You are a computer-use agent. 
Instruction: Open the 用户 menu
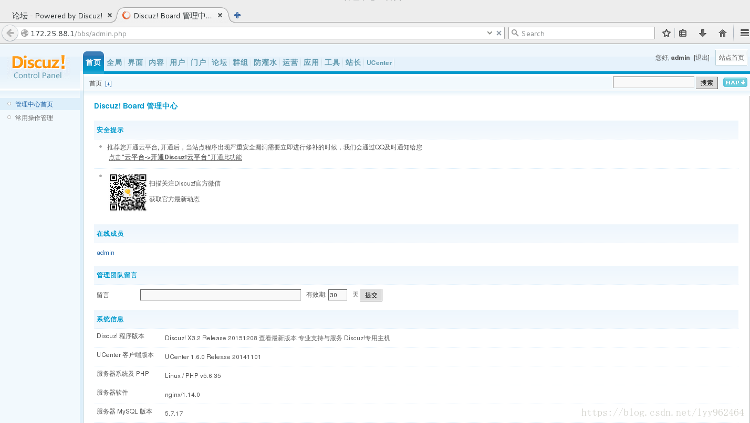178,62
